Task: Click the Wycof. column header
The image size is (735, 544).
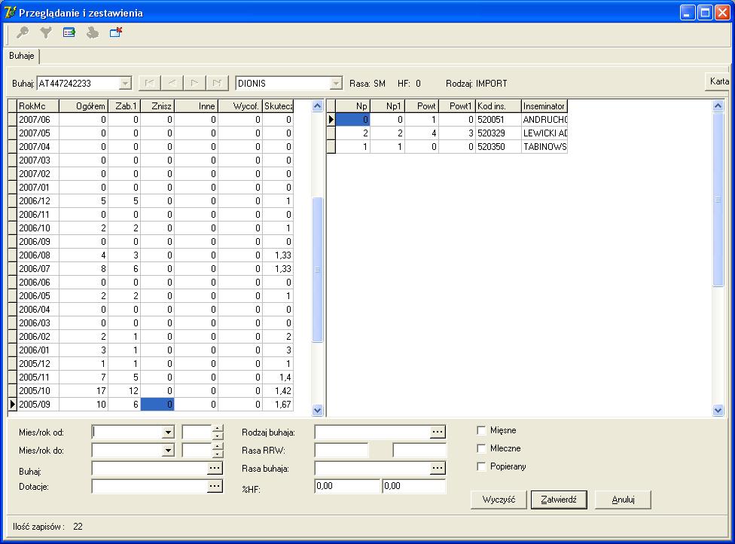Action: tap(240, 106)
